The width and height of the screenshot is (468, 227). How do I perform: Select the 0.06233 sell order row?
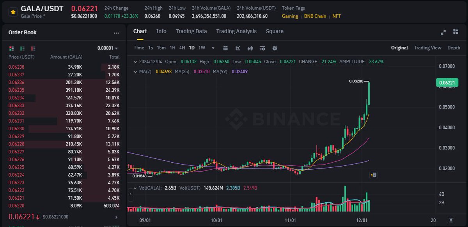pyautogui.click(x=64, y=105)
